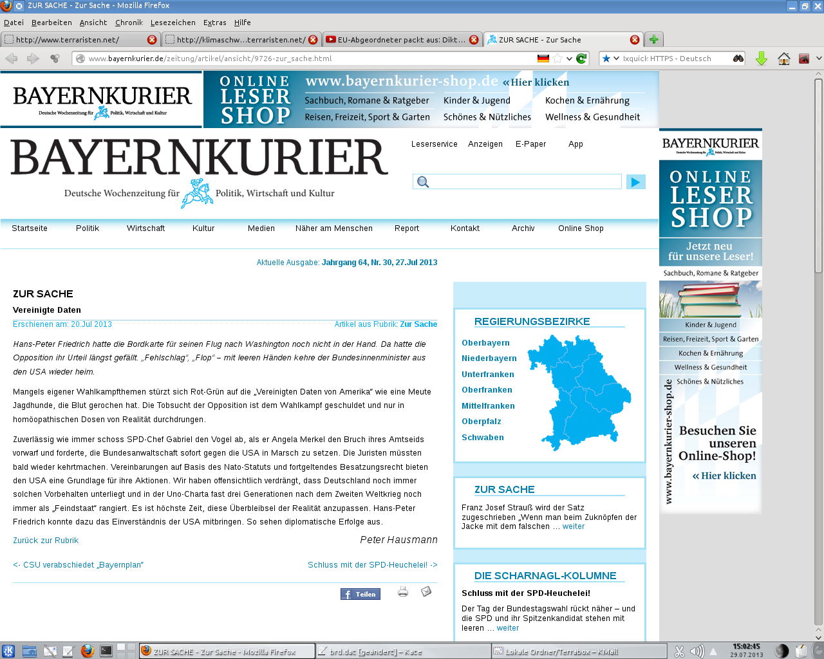Switch to Kate brd.dat window in taskbar

(x=403, y=651)
